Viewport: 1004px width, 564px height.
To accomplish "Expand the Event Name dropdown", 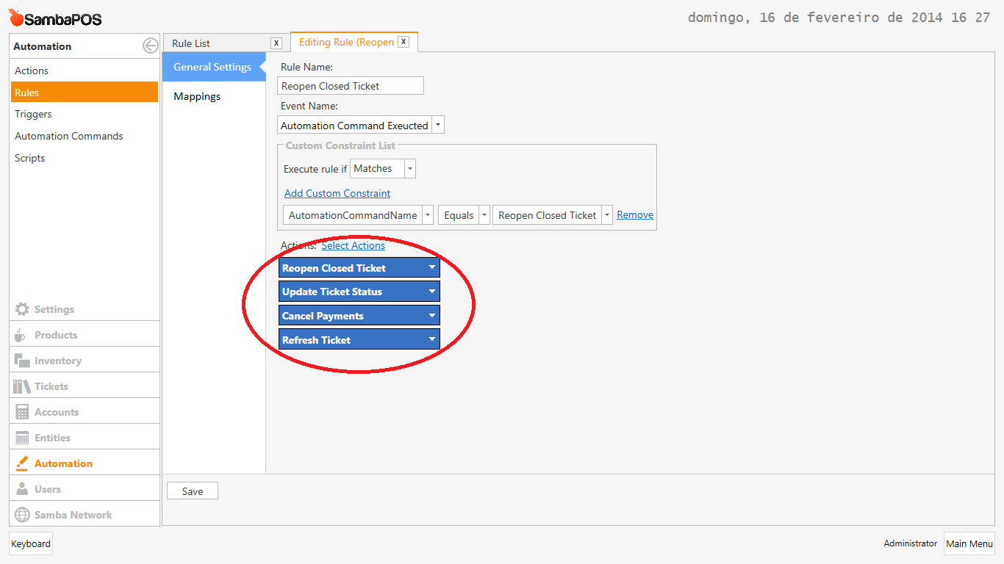I will [438, 126].
